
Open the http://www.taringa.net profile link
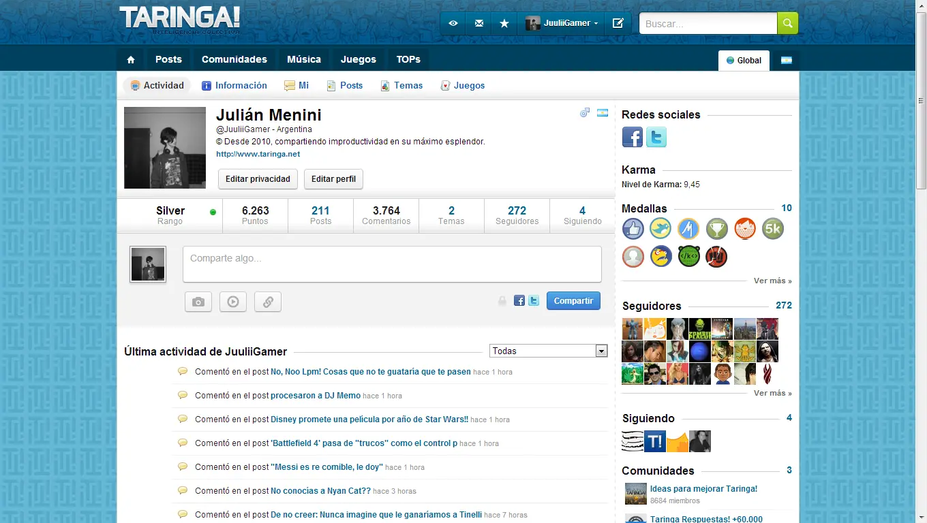258,154
